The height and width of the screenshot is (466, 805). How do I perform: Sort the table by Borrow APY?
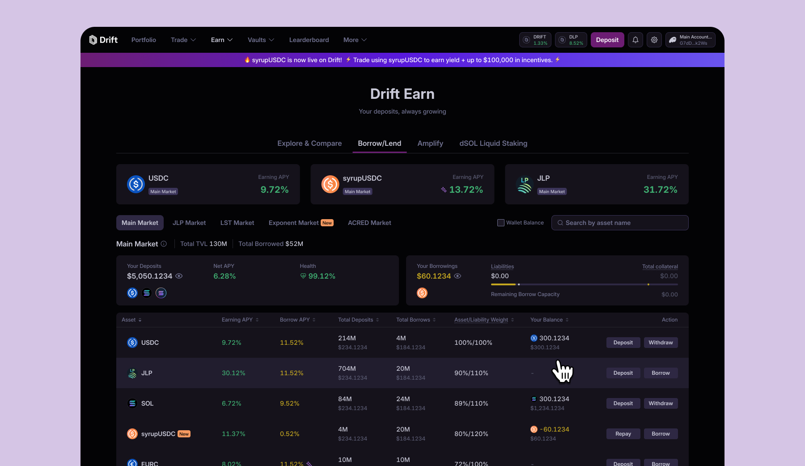298,320
